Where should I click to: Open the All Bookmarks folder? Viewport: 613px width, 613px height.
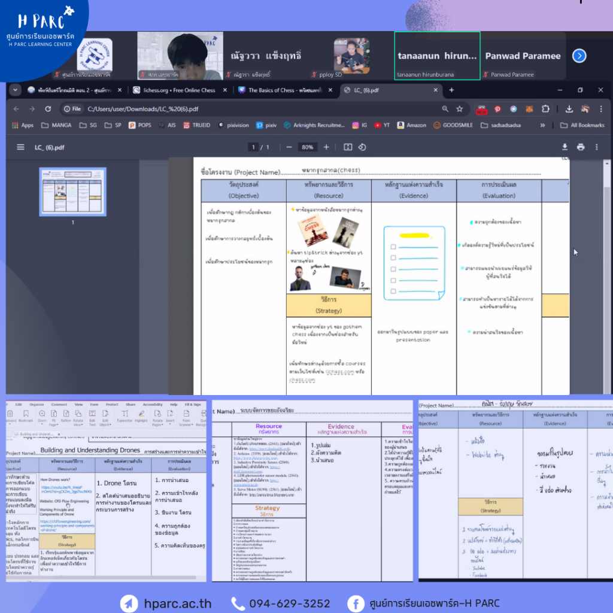coord(582,125)
